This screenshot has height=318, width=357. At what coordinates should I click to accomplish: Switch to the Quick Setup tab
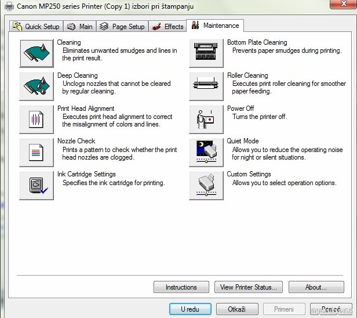point(36,27)
